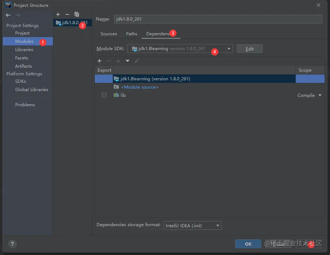Select the lib dependency name
Viewport: 330px width, 255px height.
click(123, 95)
